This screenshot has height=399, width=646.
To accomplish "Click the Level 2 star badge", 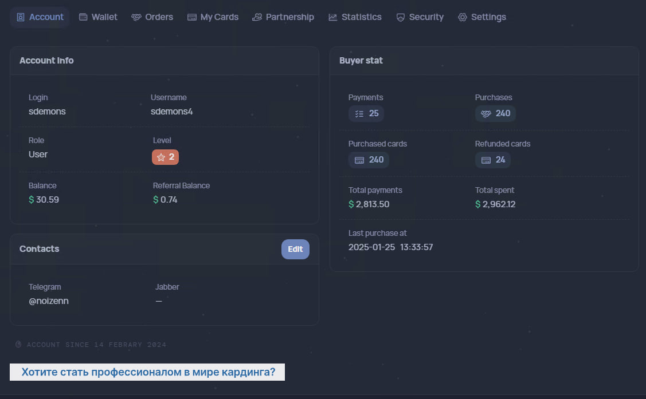I will 165,157.
